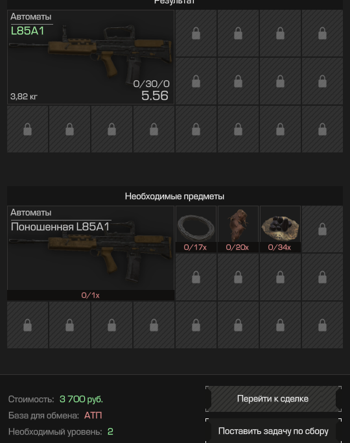Click the leftmost locked slot under result weapon
This screenshot has height=443, width=350.
[27, 129]
